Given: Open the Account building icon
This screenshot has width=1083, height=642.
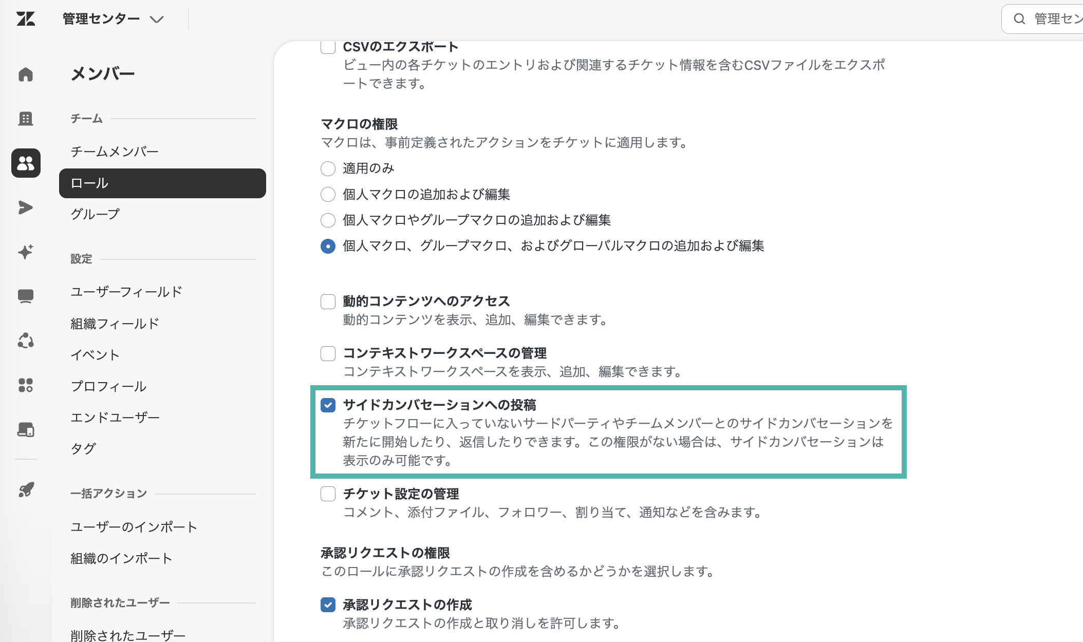Looking at the screenshot, I should pyautogui.click(x=26, y=119).
